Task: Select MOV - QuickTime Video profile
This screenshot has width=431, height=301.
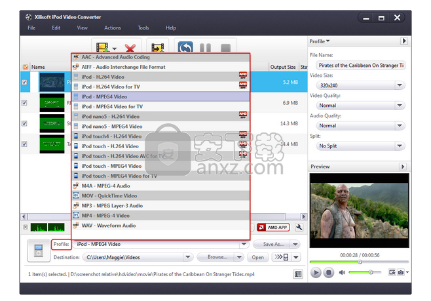Action: (160, 196)
